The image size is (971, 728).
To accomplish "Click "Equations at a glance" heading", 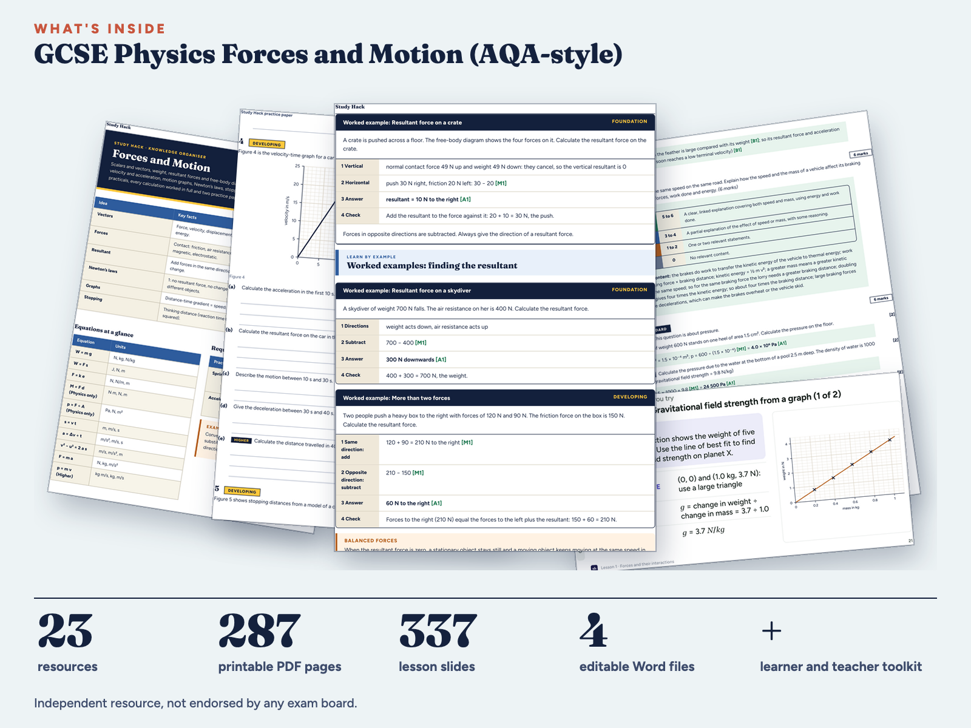I will coord(104,331).
